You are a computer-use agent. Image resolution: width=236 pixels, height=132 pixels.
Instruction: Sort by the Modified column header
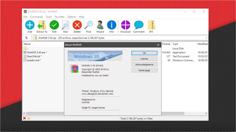[x=202, y=44]
